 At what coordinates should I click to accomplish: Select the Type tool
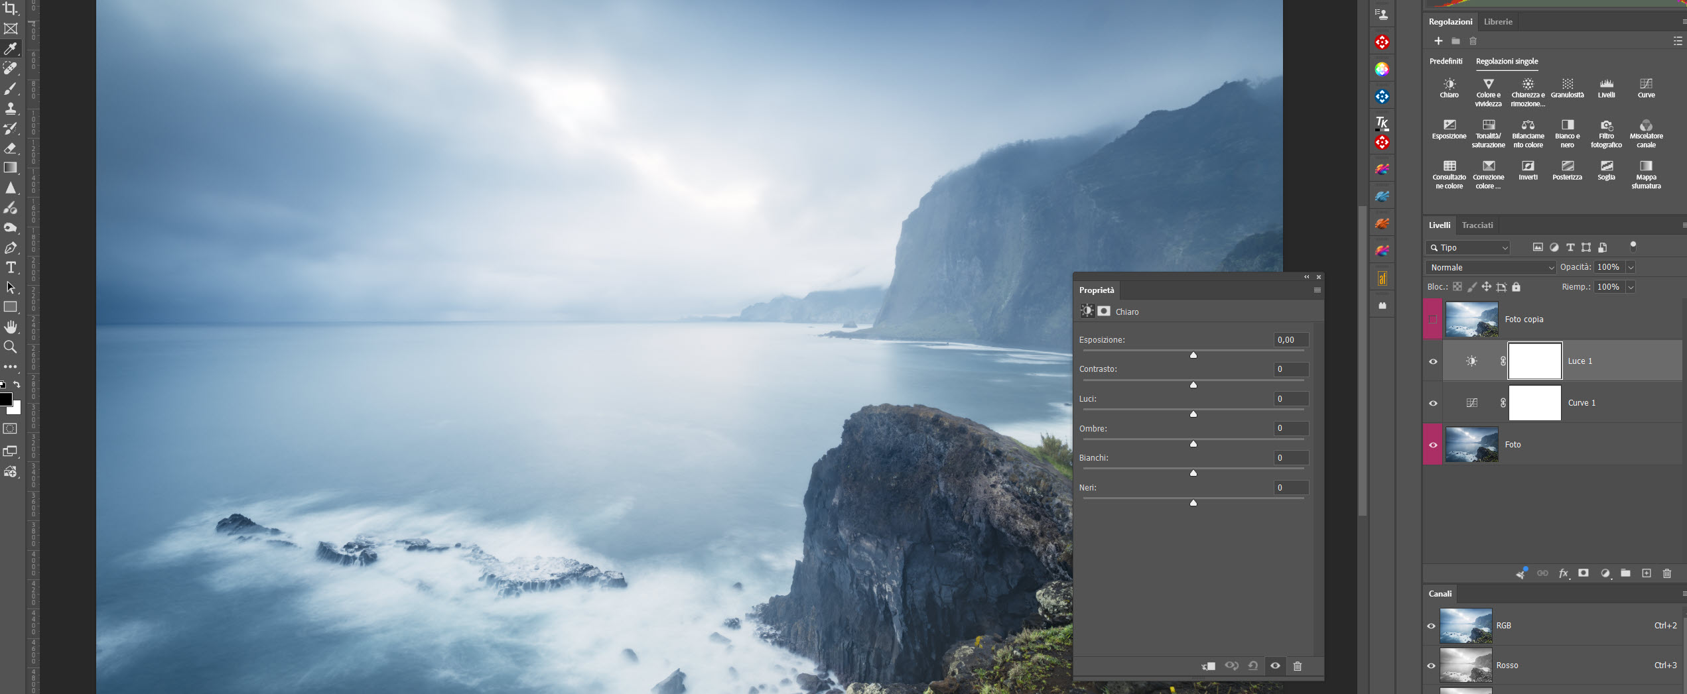(11, 268)
